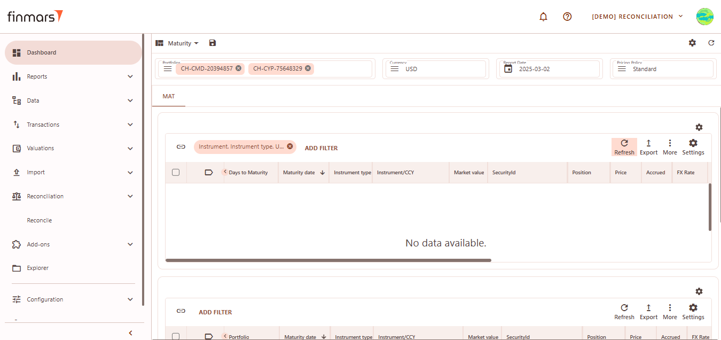This screenshot has height=340, width=721.
Task: Toggle select-all checkbox in first table
Action: (x=176, y=173)
